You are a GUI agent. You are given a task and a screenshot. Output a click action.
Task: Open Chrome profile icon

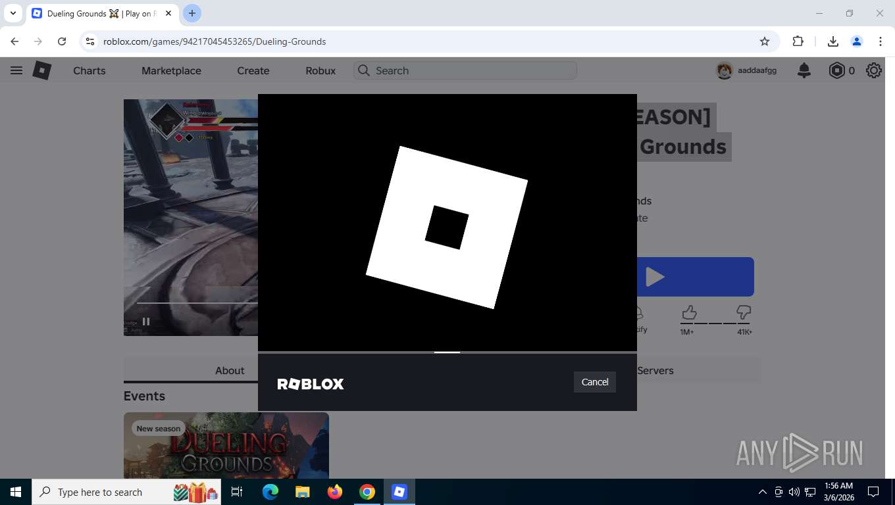(x=857, y=41)
